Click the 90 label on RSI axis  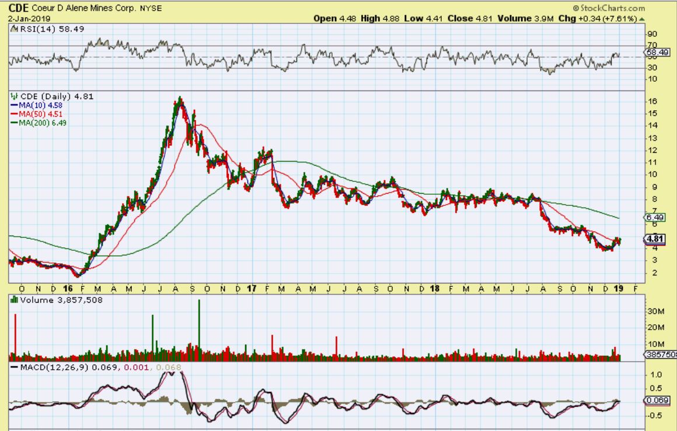pos(652,34)
